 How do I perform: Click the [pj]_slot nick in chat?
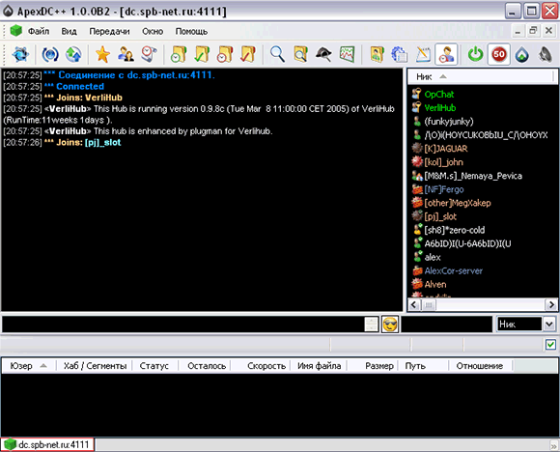click(x=103, y=143)
